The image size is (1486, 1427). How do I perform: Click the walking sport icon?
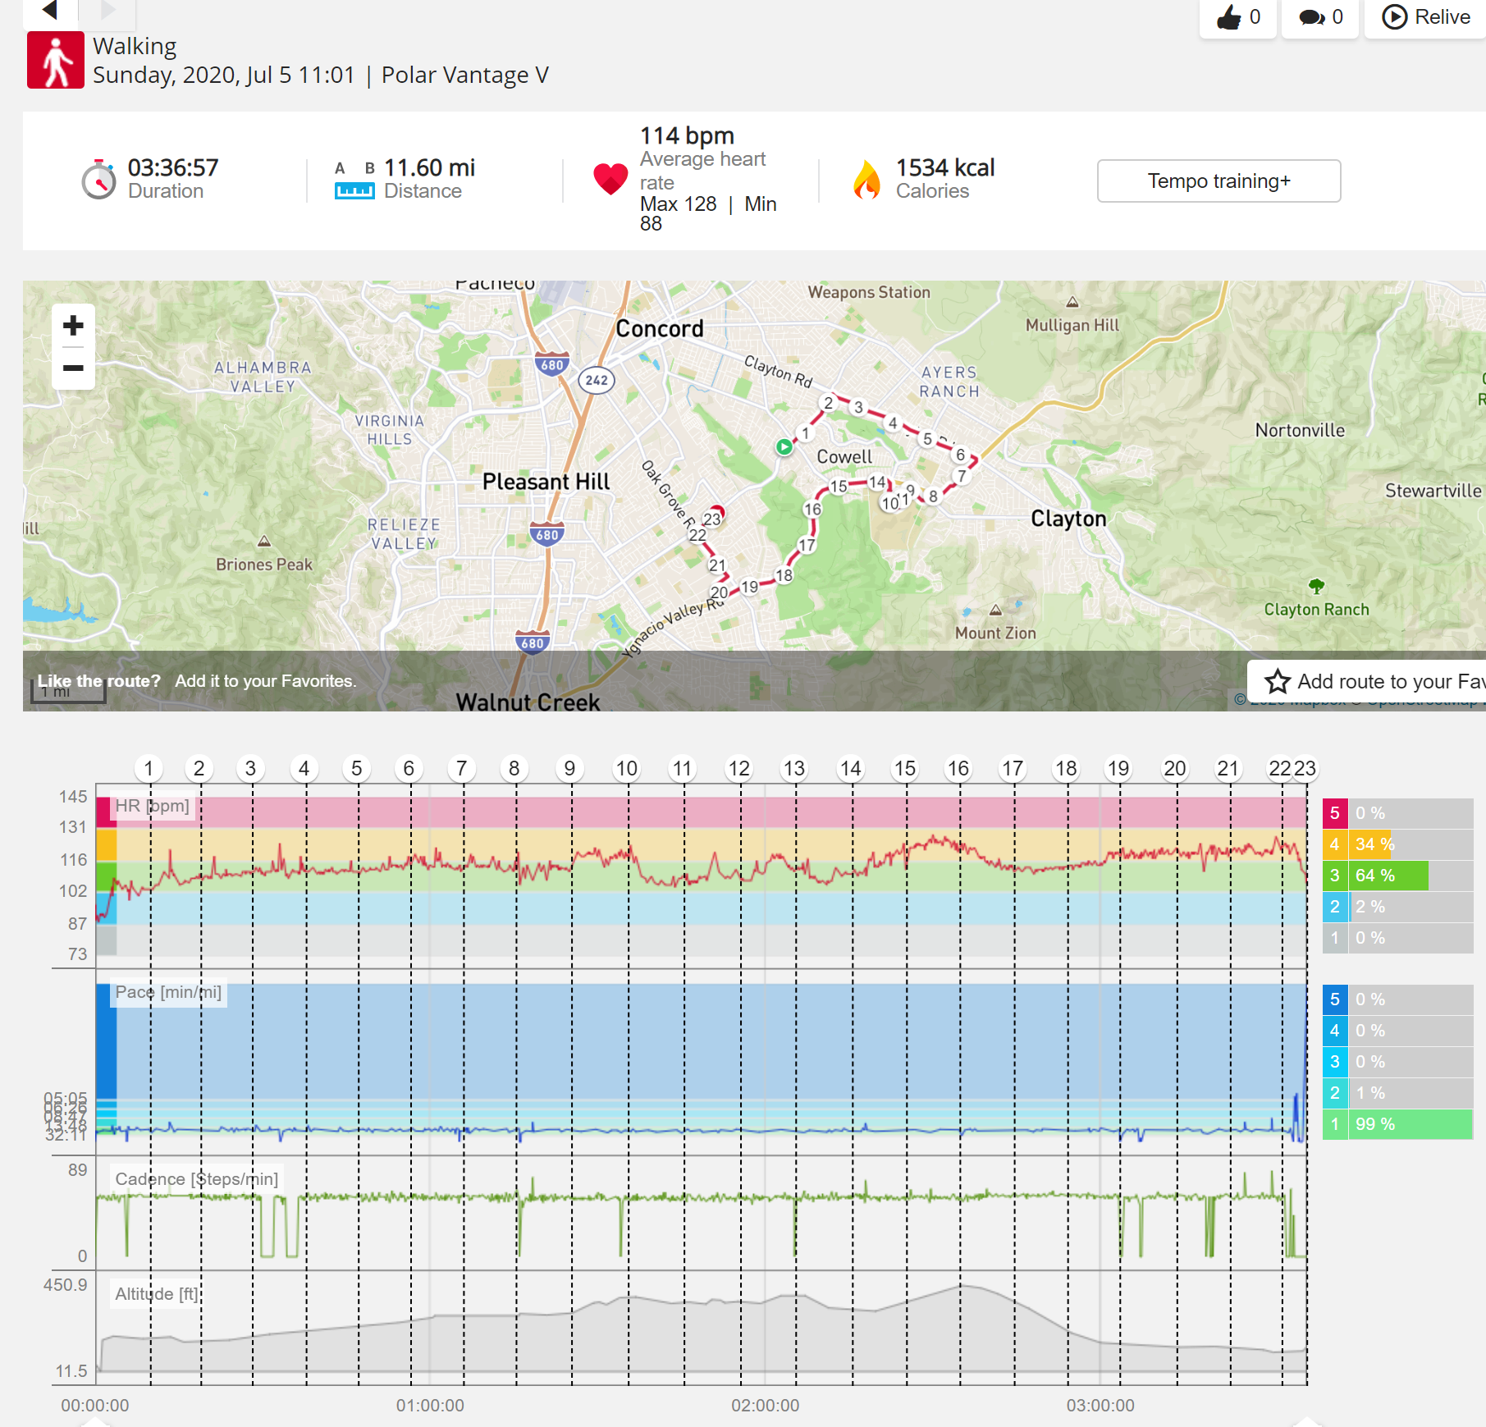click(x=56, y=60)
